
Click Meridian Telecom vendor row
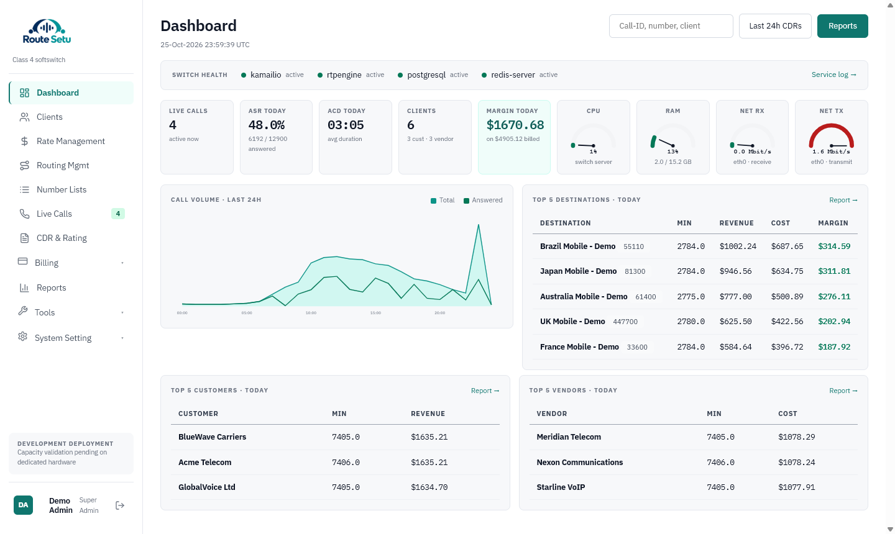point(694,437)
